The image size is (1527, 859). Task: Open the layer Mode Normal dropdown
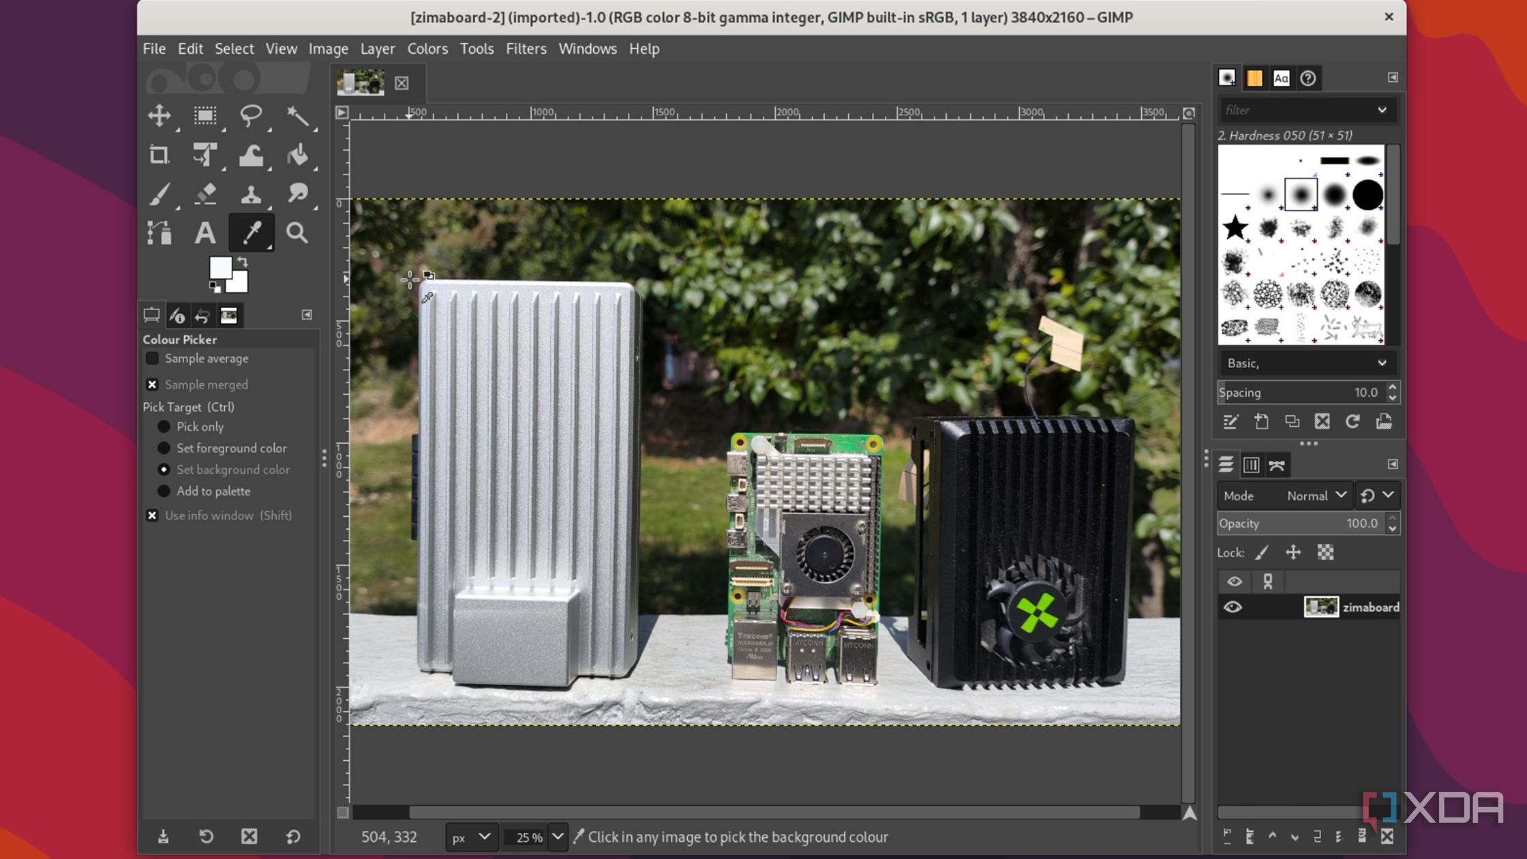[x=1284, y=496]
